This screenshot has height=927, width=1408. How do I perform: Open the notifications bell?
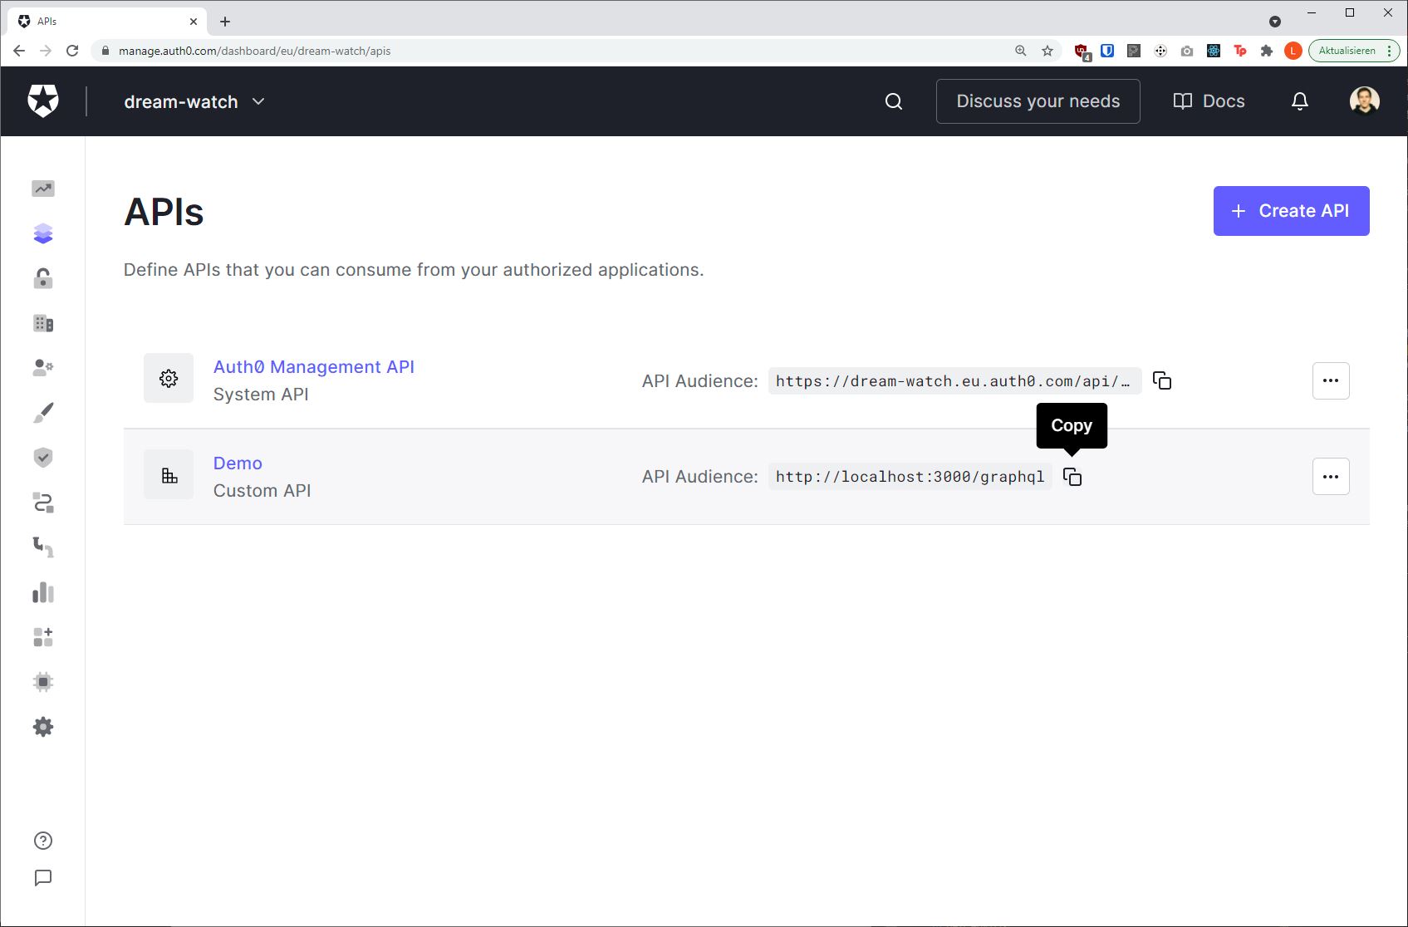[x=1298, y=101]
